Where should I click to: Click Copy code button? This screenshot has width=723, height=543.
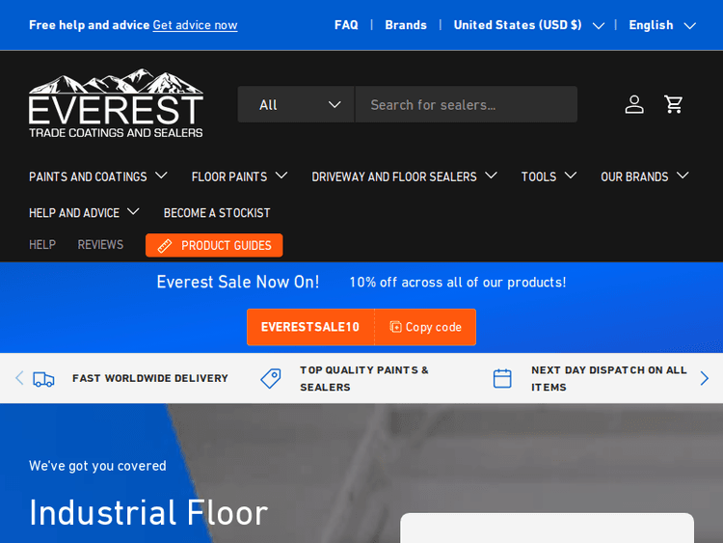pos(425,327)
